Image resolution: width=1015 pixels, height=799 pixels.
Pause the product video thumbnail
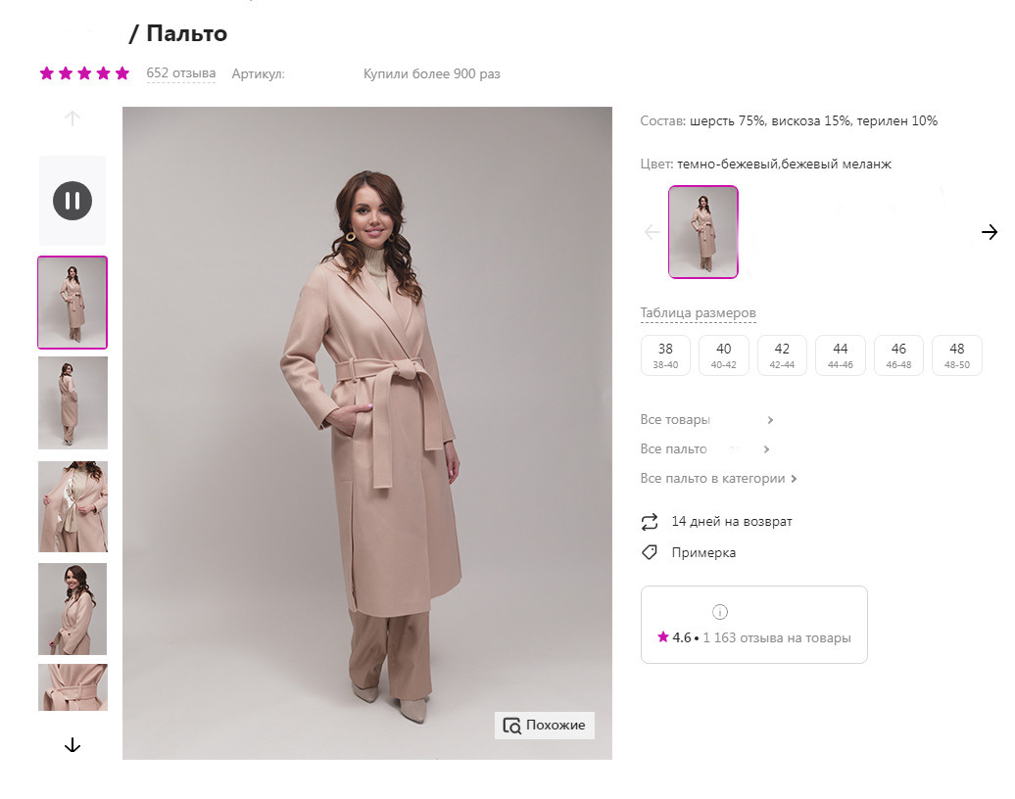72,201
